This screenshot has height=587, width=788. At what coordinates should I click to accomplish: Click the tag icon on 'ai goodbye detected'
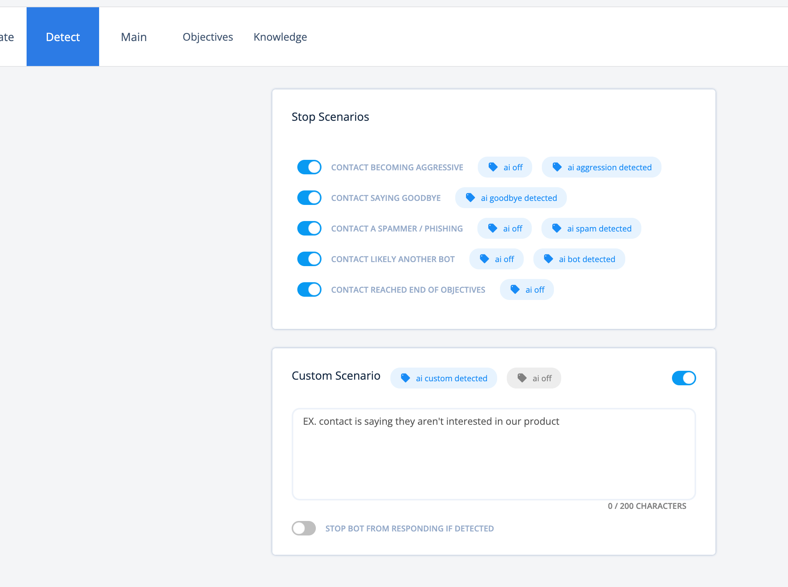[470, 198]
